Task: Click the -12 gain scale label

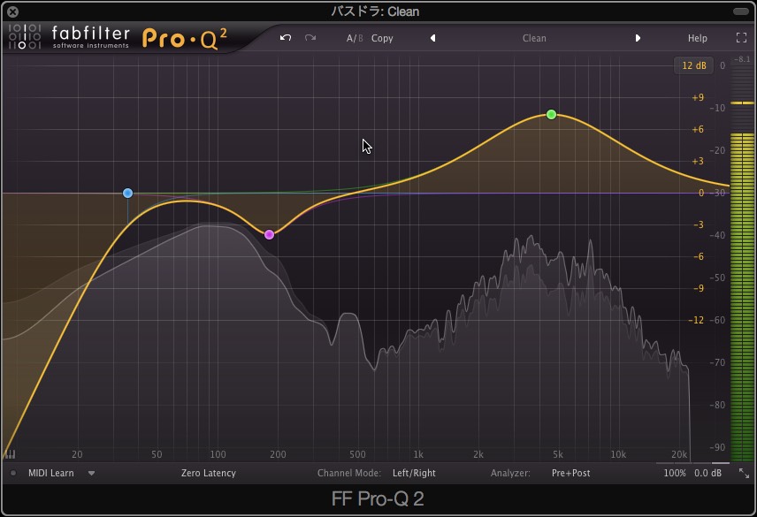Action: tap(696, 320)
